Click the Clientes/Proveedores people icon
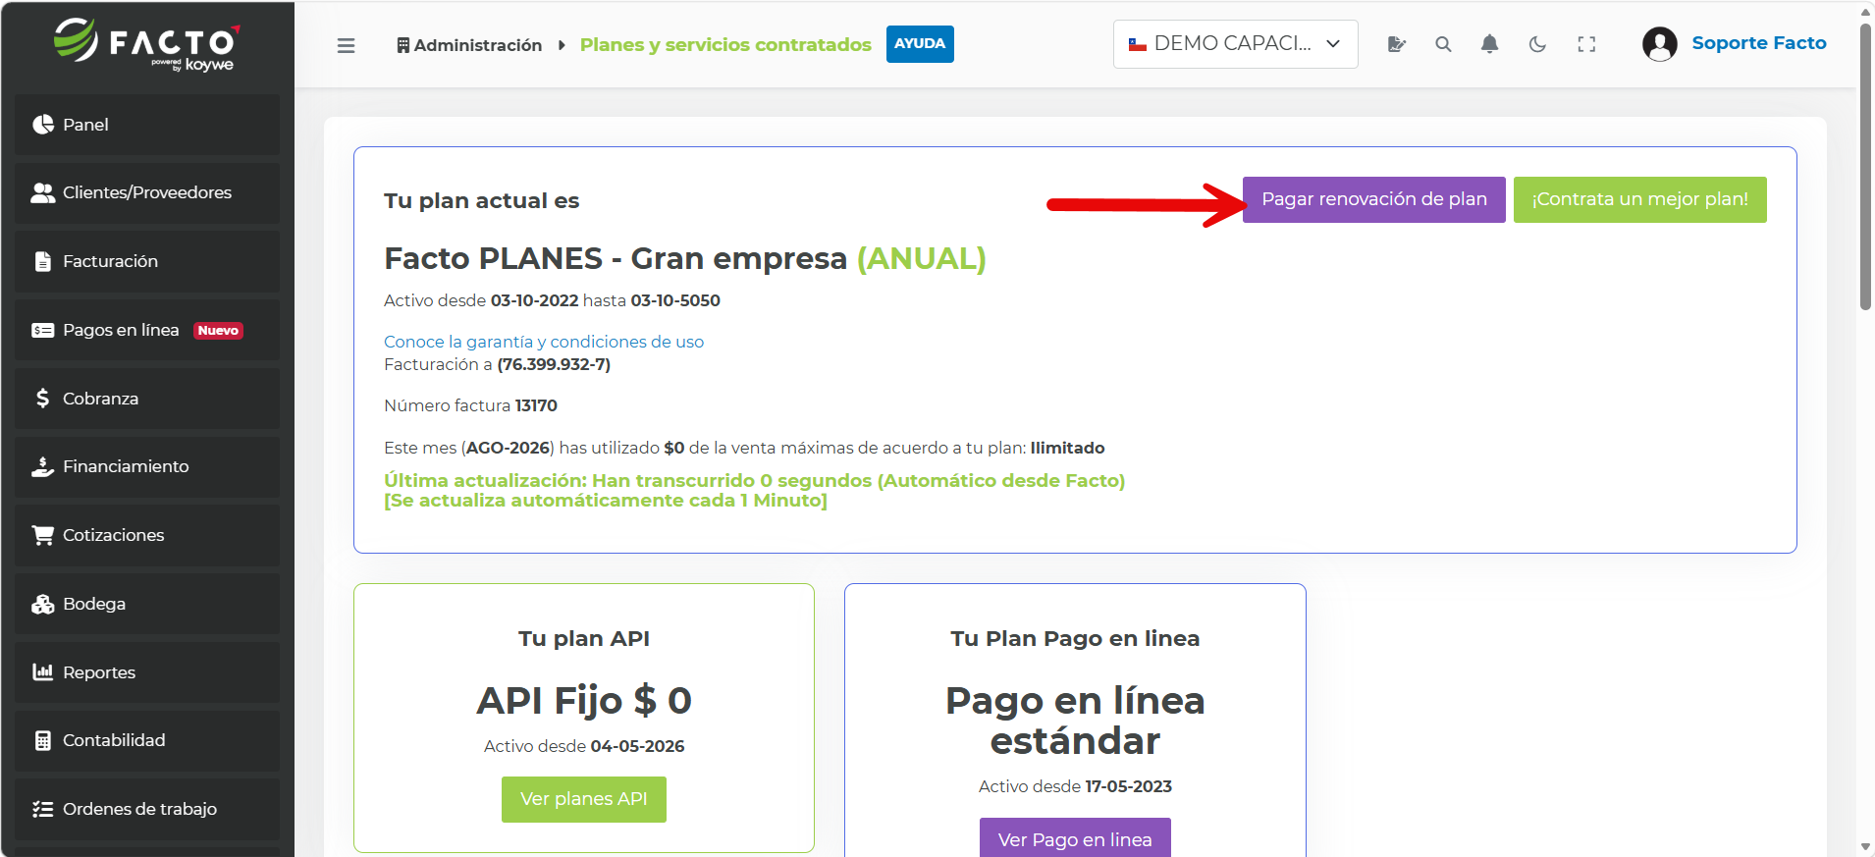The width and height of the screenshot is (1875, 857). pyautogui.click(x=43, y=193)
